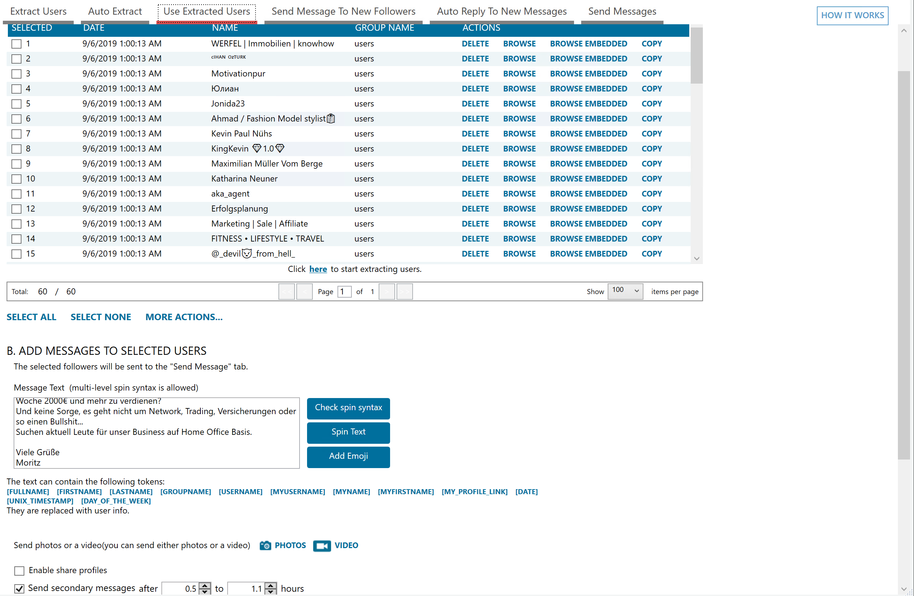
Task: Increase the first hours spinner value
Action: 205,585
